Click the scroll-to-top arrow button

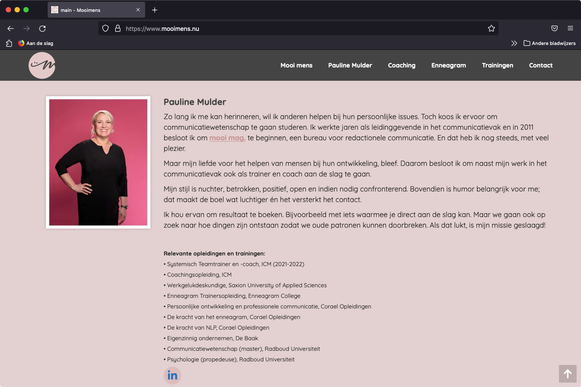(x=568, y=374)
